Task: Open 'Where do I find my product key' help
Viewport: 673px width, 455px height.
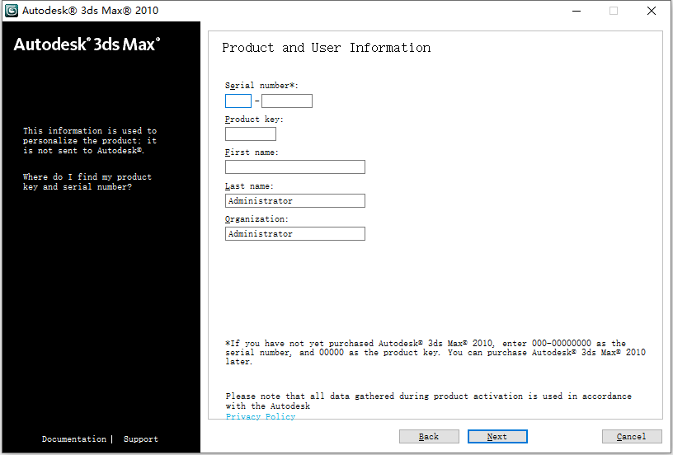Action: pyautogui.click(x=87, y=182)
